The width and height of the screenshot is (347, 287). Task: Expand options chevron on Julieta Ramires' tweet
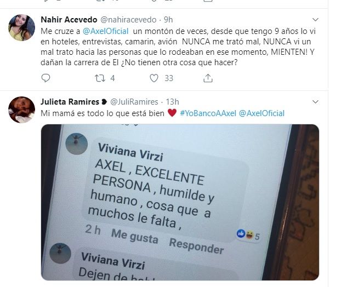315,102
